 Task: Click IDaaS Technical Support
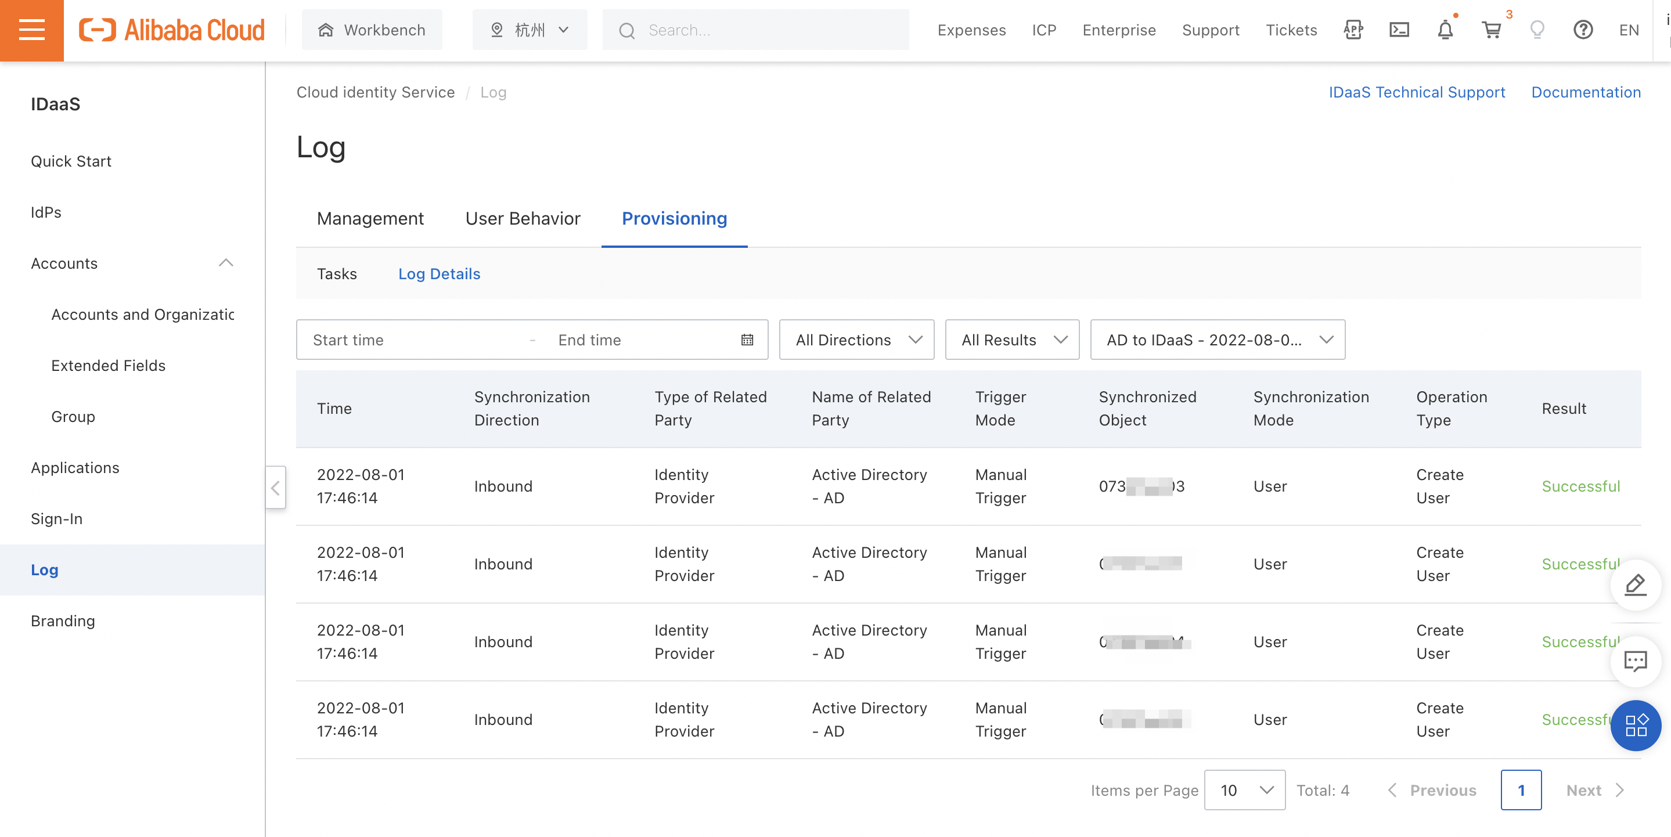pos(1417,92)
